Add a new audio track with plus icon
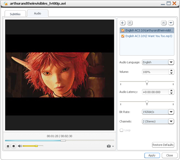This screenshot has width=180, height=160. pos(122,23)
